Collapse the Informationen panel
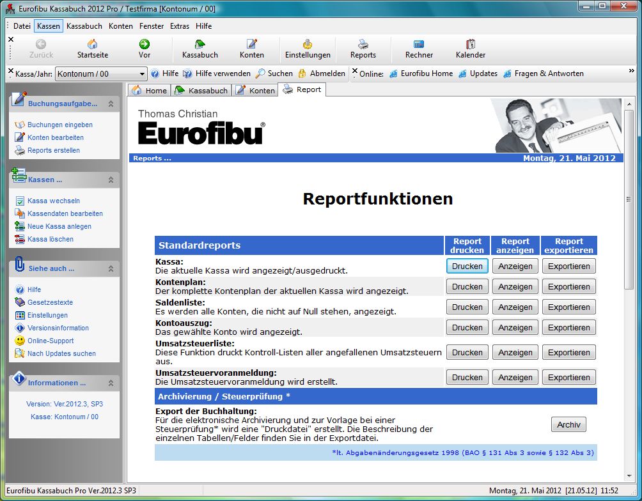Image resolution: width=642 pixels, height=501 pixels. (x=111, y=383)
